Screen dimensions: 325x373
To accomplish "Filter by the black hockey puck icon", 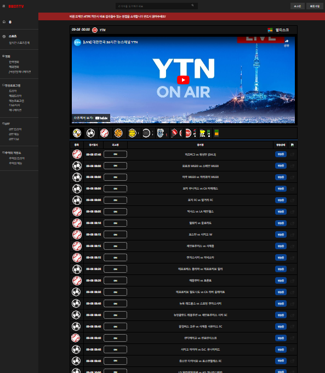I will [x=146, y=133].
